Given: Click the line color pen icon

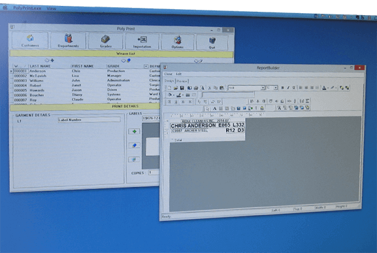Looking at the screenshot, I should (178, 95).
